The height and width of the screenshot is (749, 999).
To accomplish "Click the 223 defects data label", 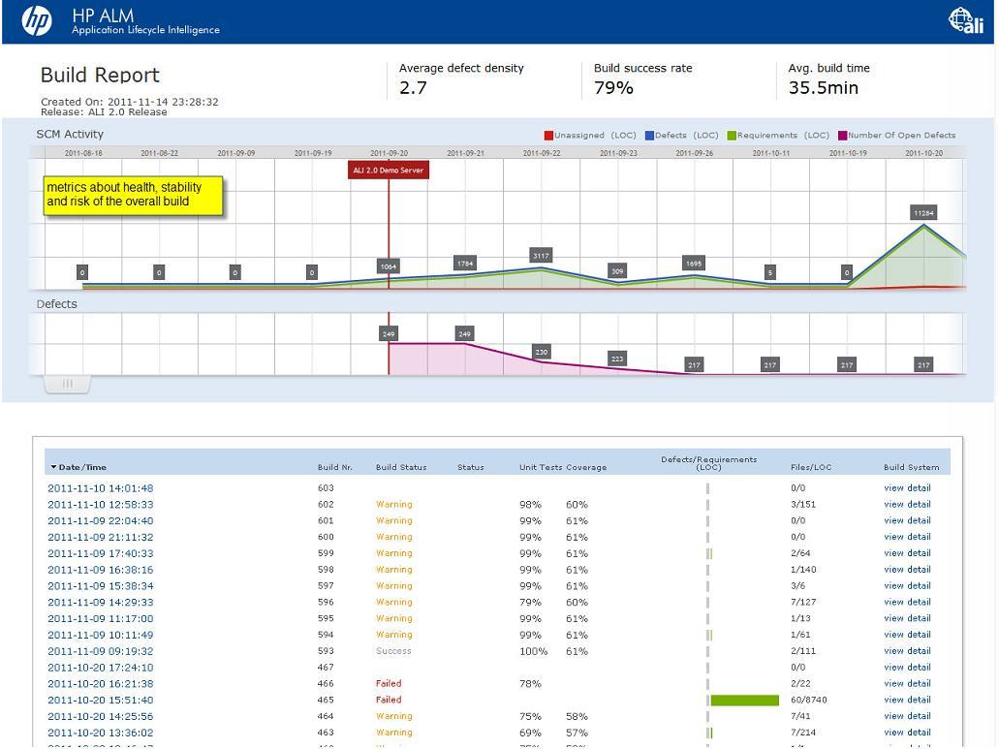I will [x=617, y=359].
